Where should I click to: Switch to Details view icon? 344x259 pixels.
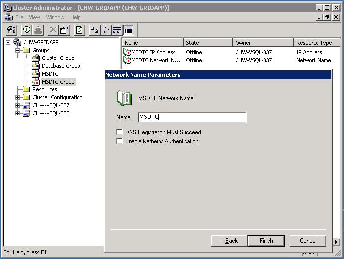[x=129, y=30]
